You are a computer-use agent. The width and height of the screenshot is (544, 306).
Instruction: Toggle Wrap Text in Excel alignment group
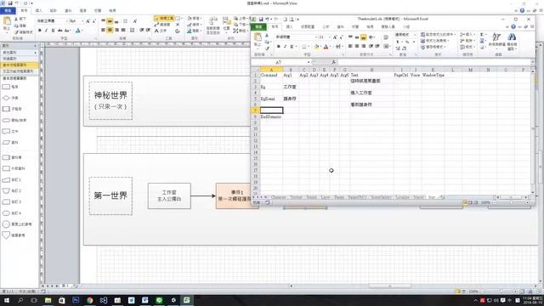(x=386, y=37)
